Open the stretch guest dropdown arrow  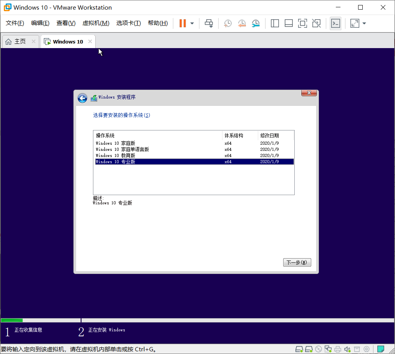coord(364,23)
